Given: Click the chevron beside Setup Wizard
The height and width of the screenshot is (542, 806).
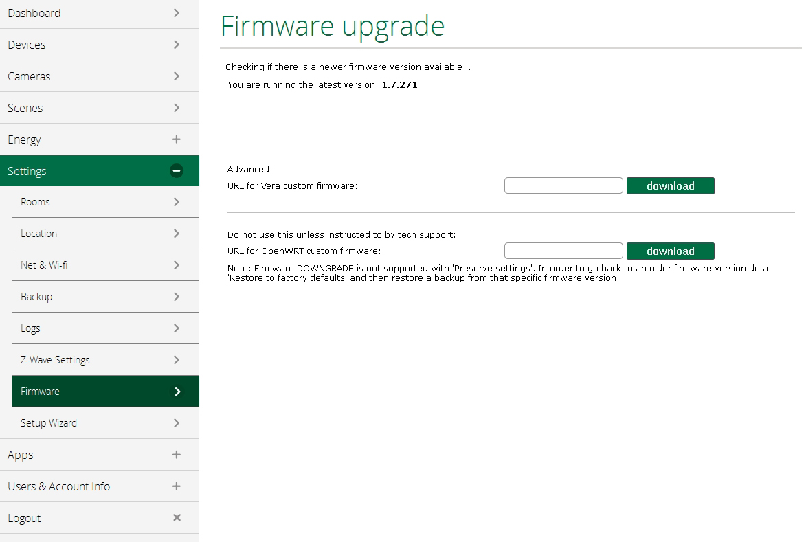Looking at the screenshot, I should pyautogui.click(x=177, y=423).
